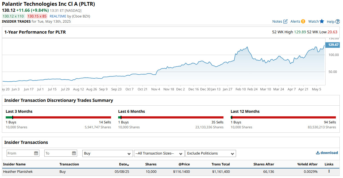Click the Last 12 Months buy/sell bar
343x178 pixels.
coord(283,117)
